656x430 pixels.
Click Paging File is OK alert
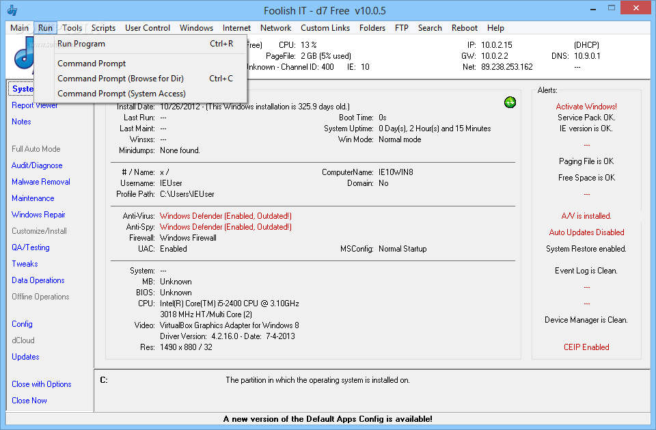pos(586,161)
